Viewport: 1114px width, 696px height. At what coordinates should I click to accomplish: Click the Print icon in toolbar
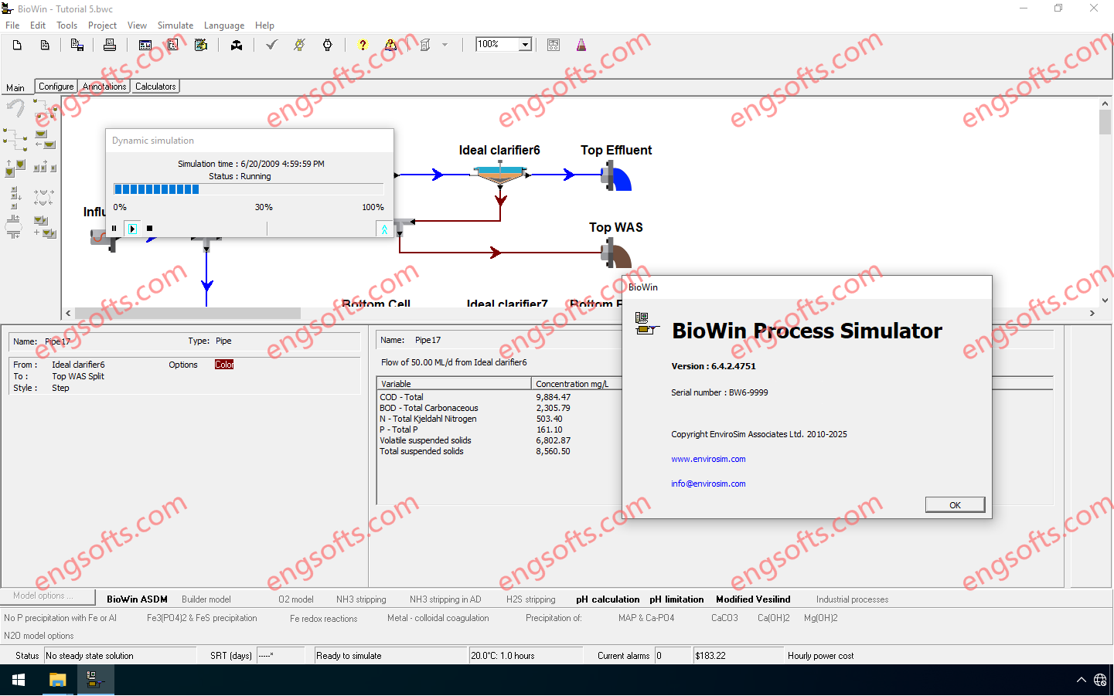click(x=110, y=45)
